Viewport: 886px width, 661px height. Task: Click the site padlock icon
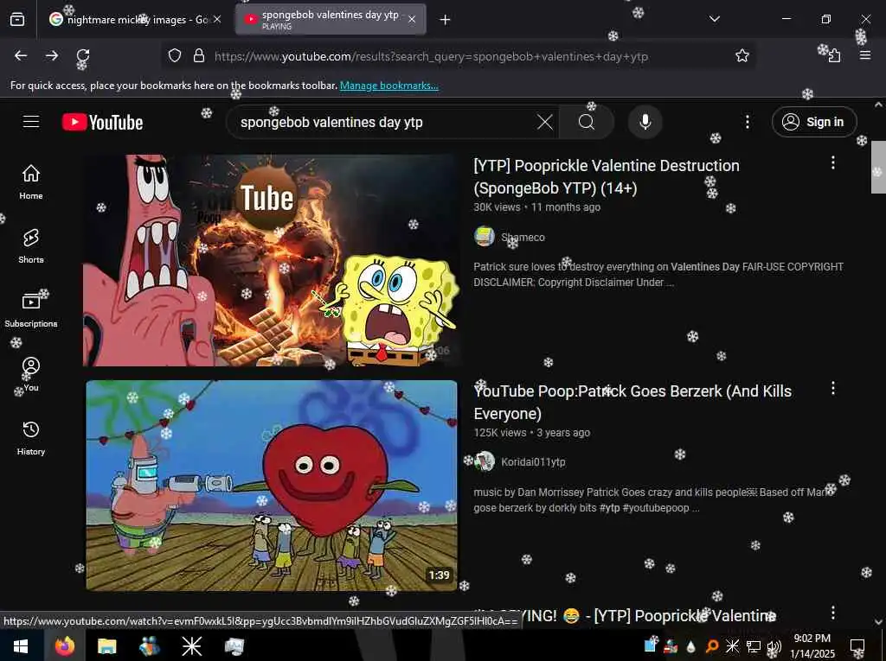(x=199, y=55)
